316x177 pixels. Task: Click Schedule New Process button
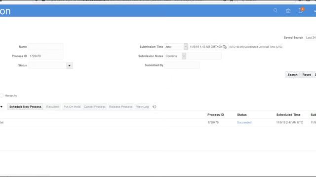coord(25,107)
